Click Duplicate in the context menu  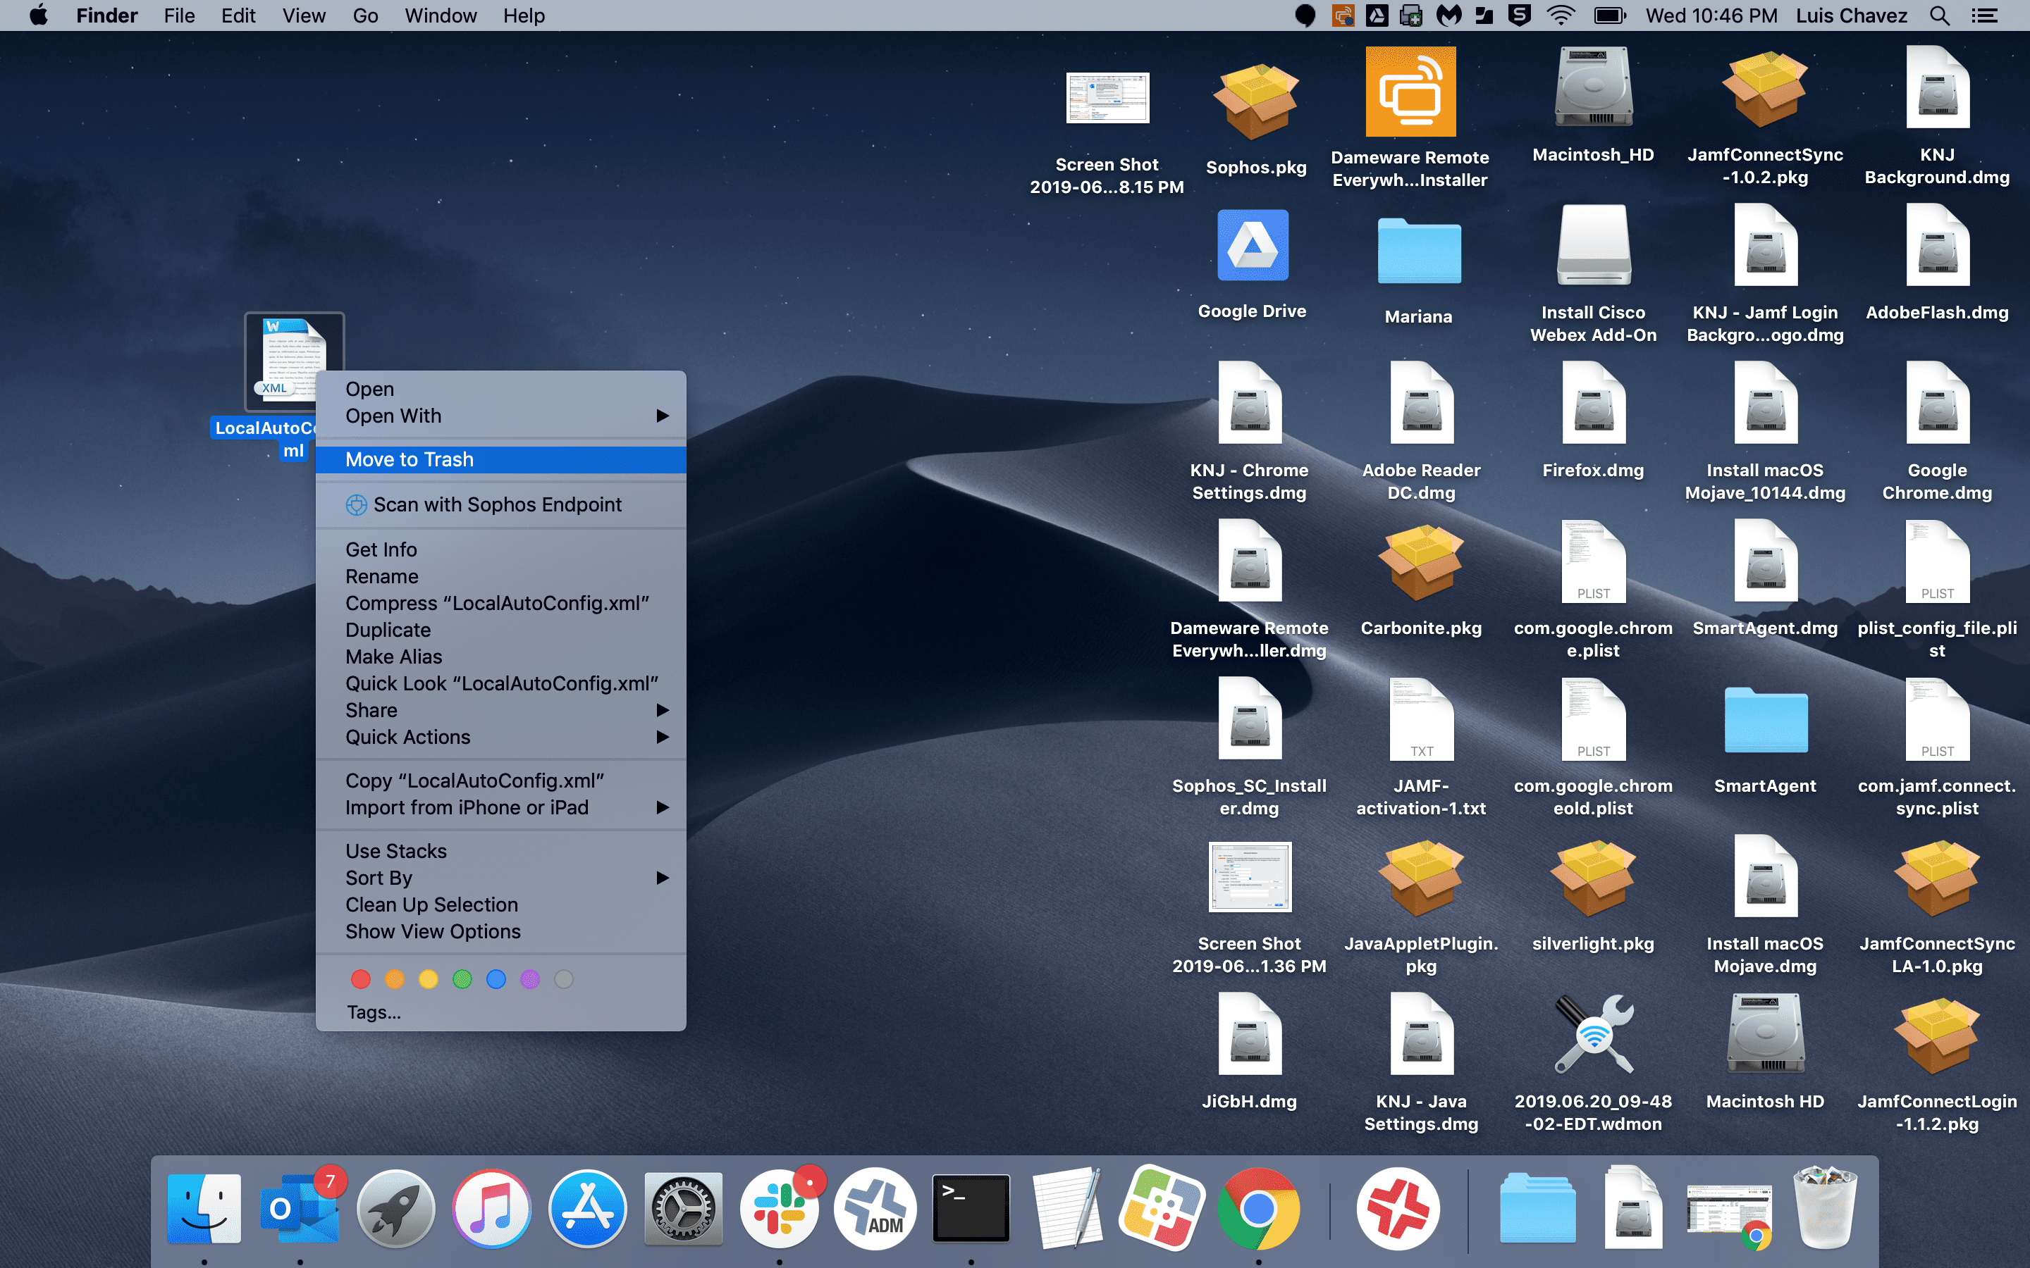pyautogui.click(x=387, y=630)
